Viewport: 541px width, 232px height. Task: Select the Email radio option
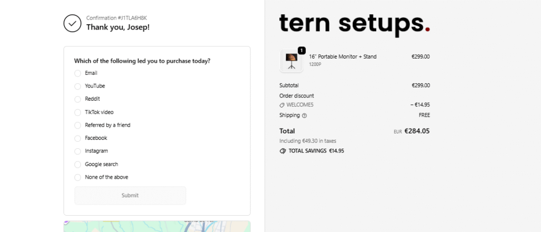coord(78,73)
